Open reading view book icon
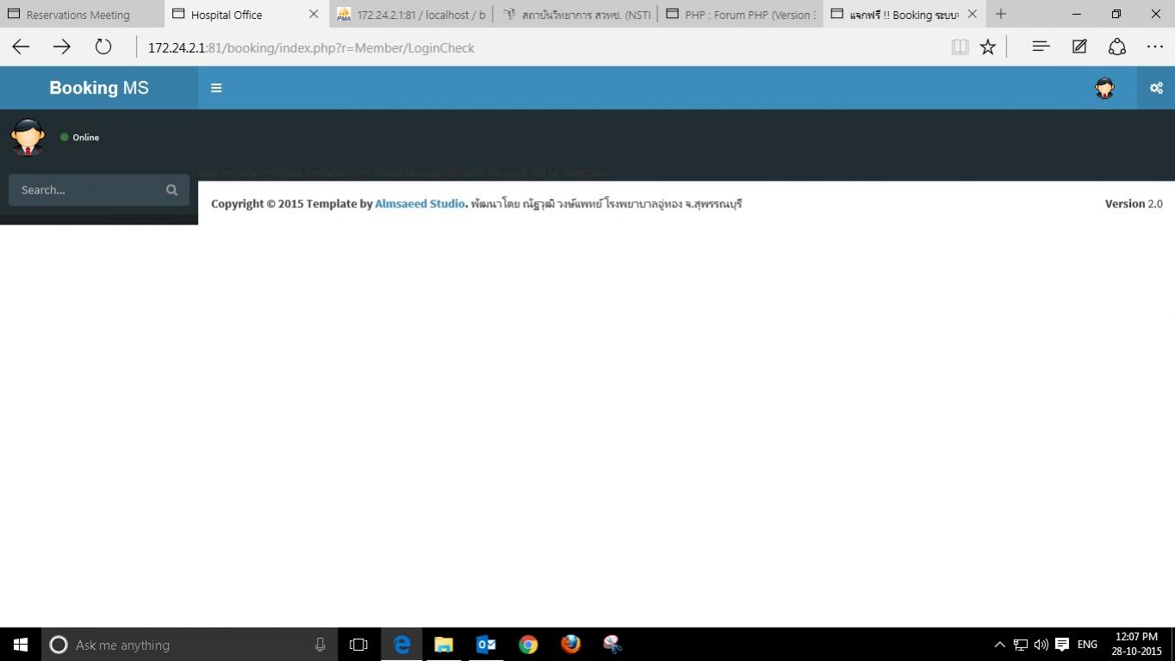The width and height of the screenshot is (1175, 661). coord(960,47)
